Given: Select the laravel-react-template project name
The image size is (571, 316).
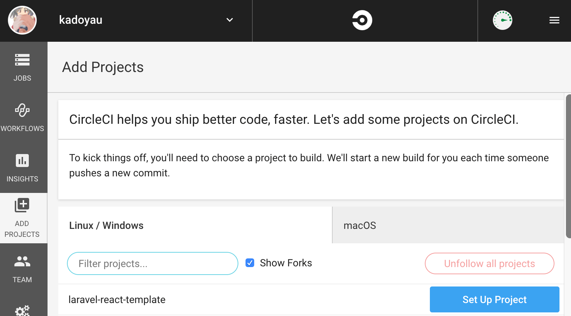Looking at the screenshot, I should click(117, 300).
